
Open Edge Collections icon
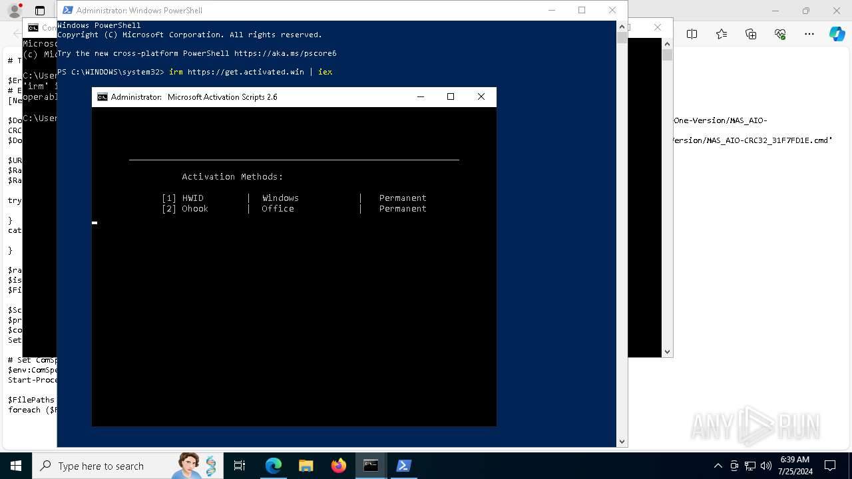tap(751, 34)
